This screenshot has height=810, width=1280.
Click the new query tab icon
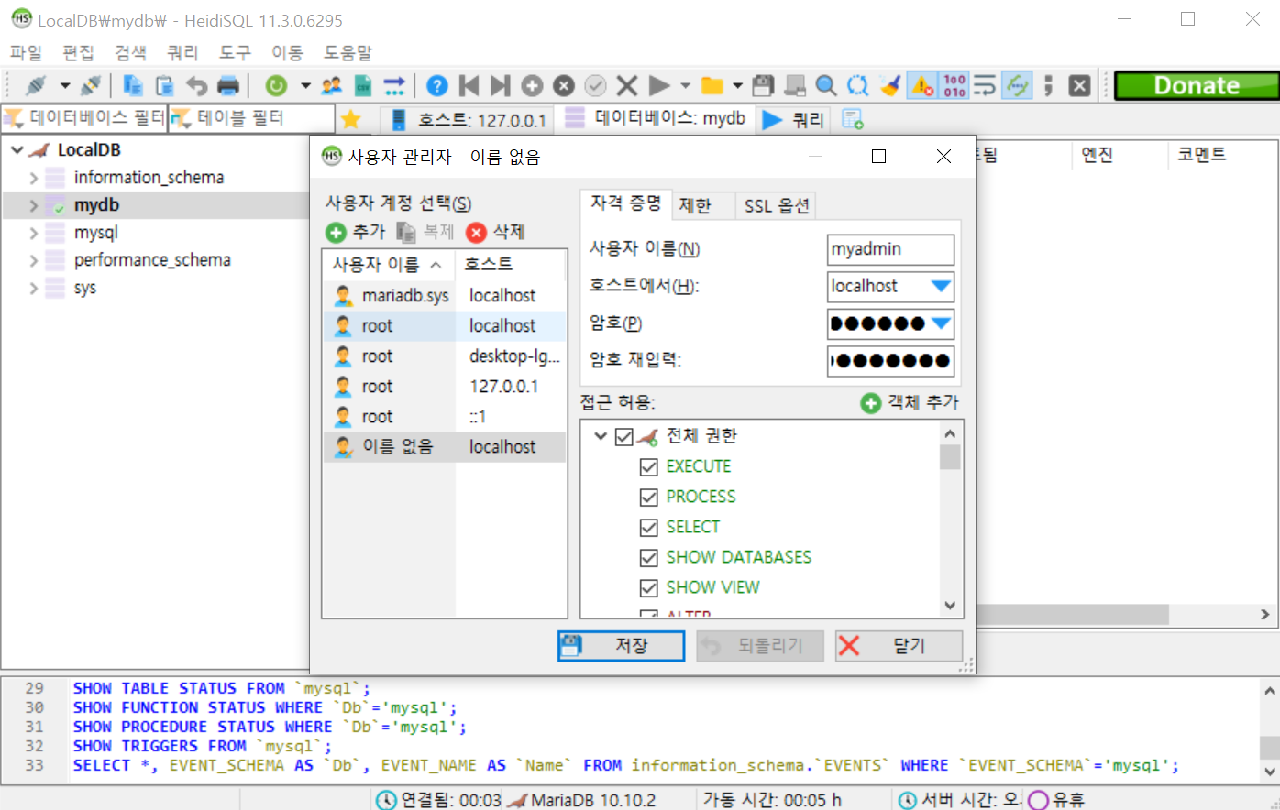[x=853, y=119]
